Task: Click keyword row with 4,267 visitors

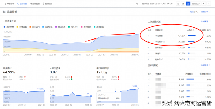Action: pos(179,86)
